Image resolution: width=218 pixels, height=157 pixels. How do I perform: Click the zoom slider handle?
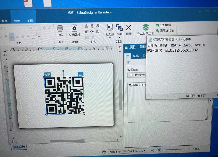pyautogui.click(x=177, y=150)
